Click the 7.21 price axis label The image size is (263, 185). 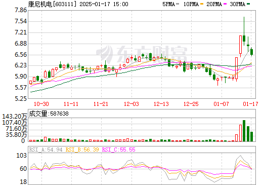(x=21, y=32)
